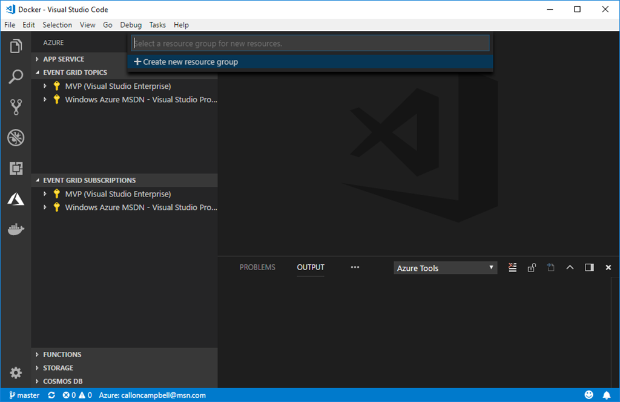Open the Azure Tools output channel dropdown
This screenshot has height=402, width=620.
(445, 268)
